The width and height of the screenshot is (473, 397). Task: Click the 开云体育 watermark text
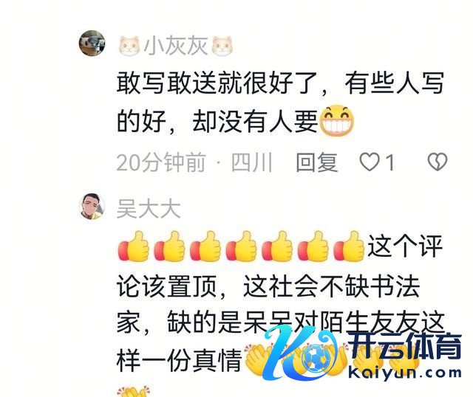(405, 346)
